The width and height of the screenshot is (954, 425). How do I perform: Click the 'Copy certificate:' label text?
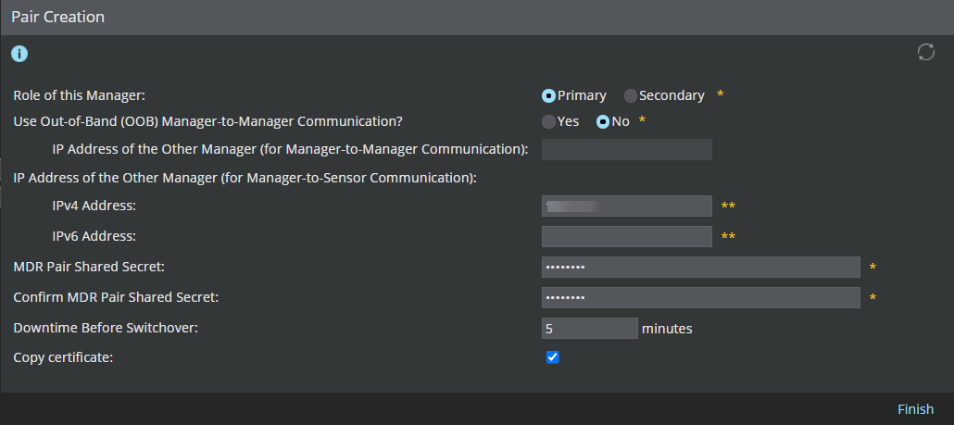click(x=63, y=357)
